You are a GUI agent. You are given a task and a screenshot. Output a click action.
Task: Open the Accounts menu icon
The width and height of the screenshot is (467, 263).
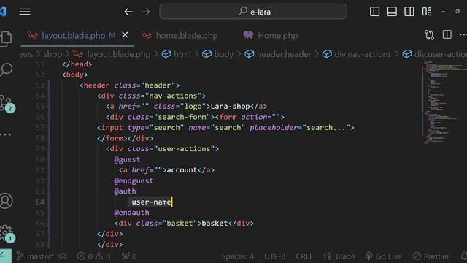[6, 201]
